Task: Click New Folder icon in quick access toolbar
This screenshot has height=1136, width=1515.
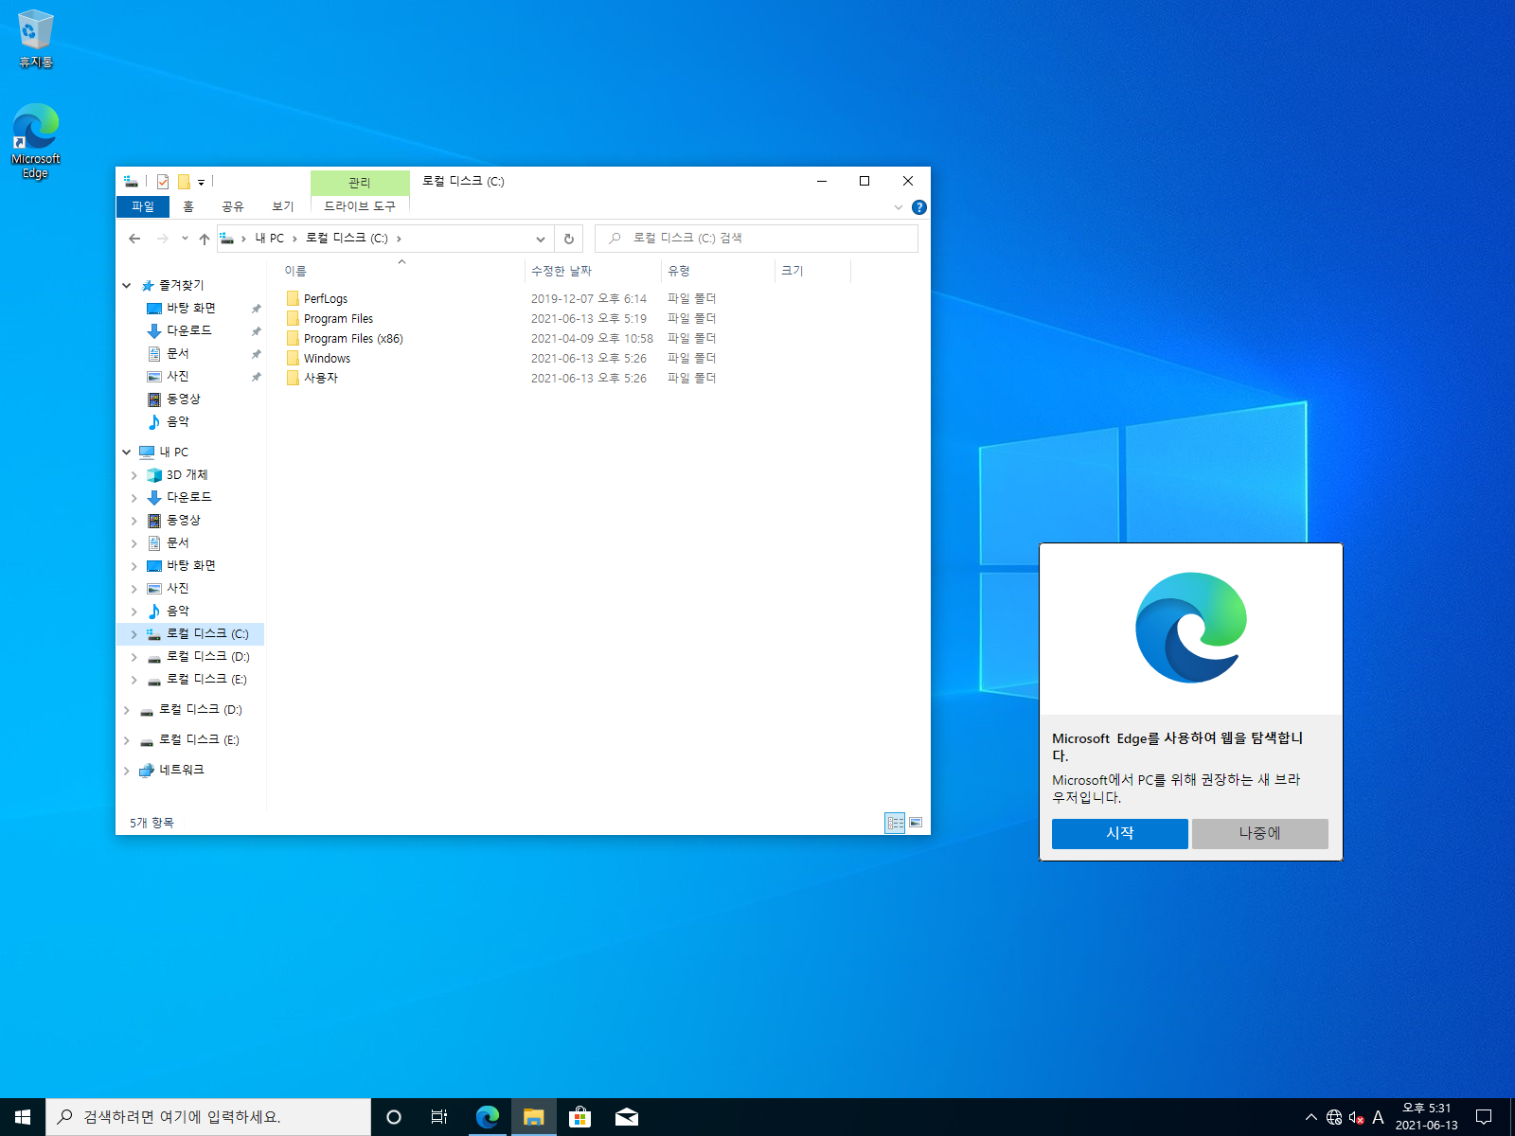Action: pyautogui.click(x=184, y=182)
